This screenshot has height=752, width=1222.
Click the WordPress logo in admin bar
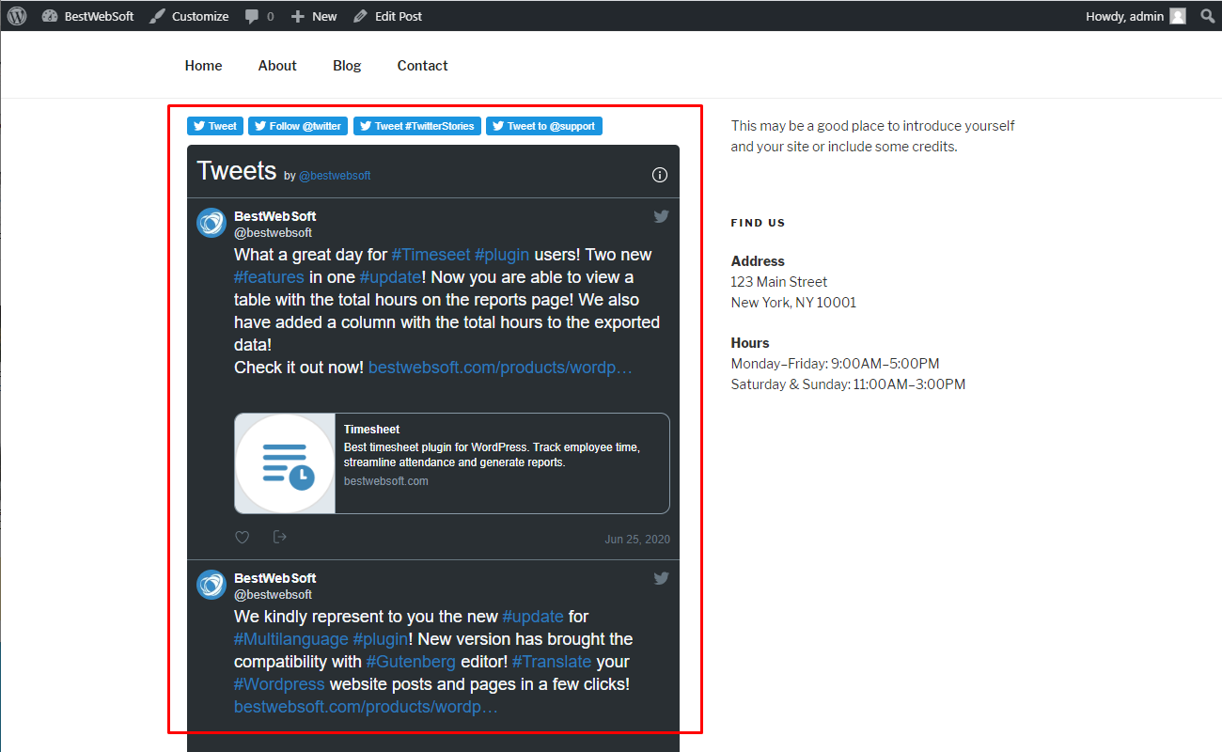point(17,16)
